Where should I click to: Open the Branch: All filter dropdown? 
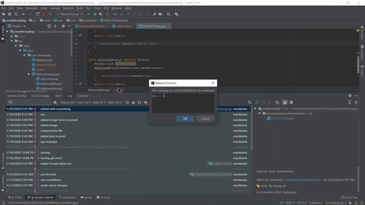pos(68,102)
